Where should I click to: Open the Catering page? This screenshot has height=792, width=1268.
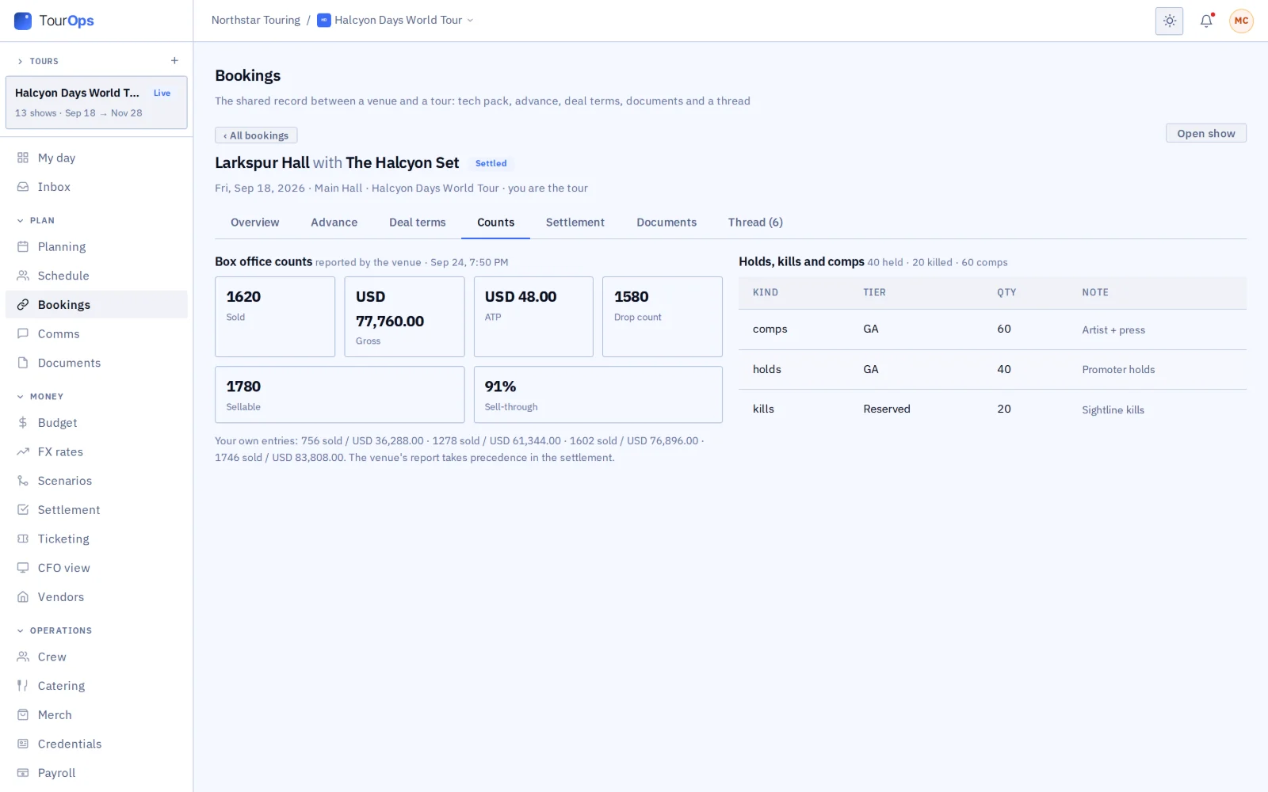(96, 686)
